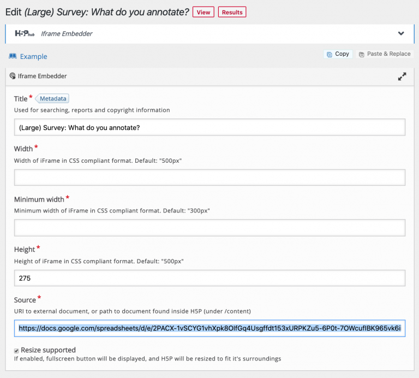
Task: Click the Example book icon
Action: [x=13, y=56]
